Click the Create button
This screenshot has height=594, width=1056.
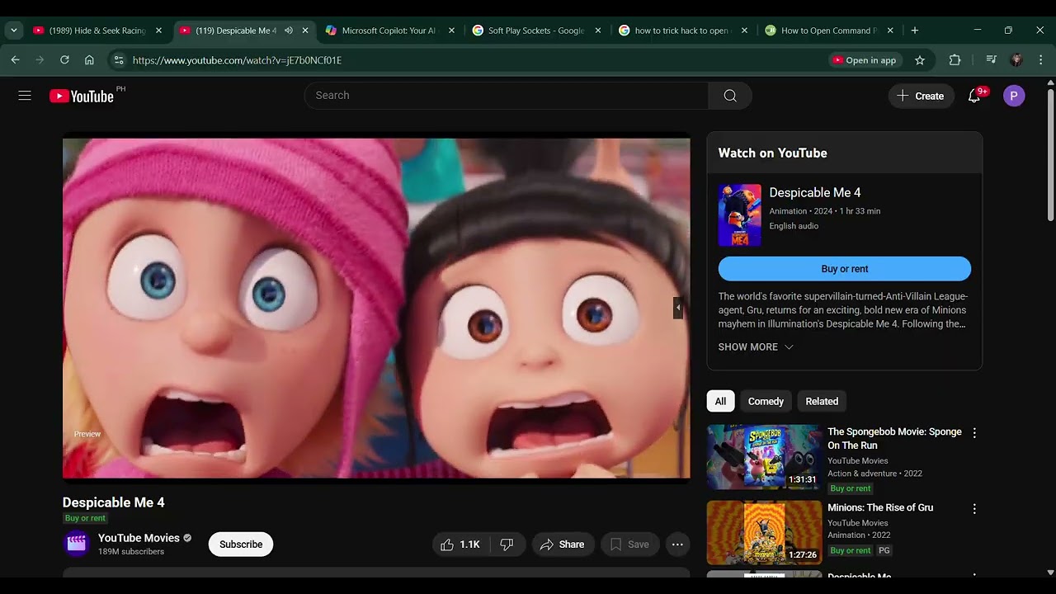coord(921,96)
